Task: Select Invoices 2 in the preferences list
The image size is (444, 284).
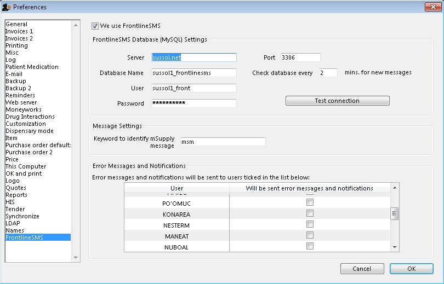Action: click(x=38, y=38)
